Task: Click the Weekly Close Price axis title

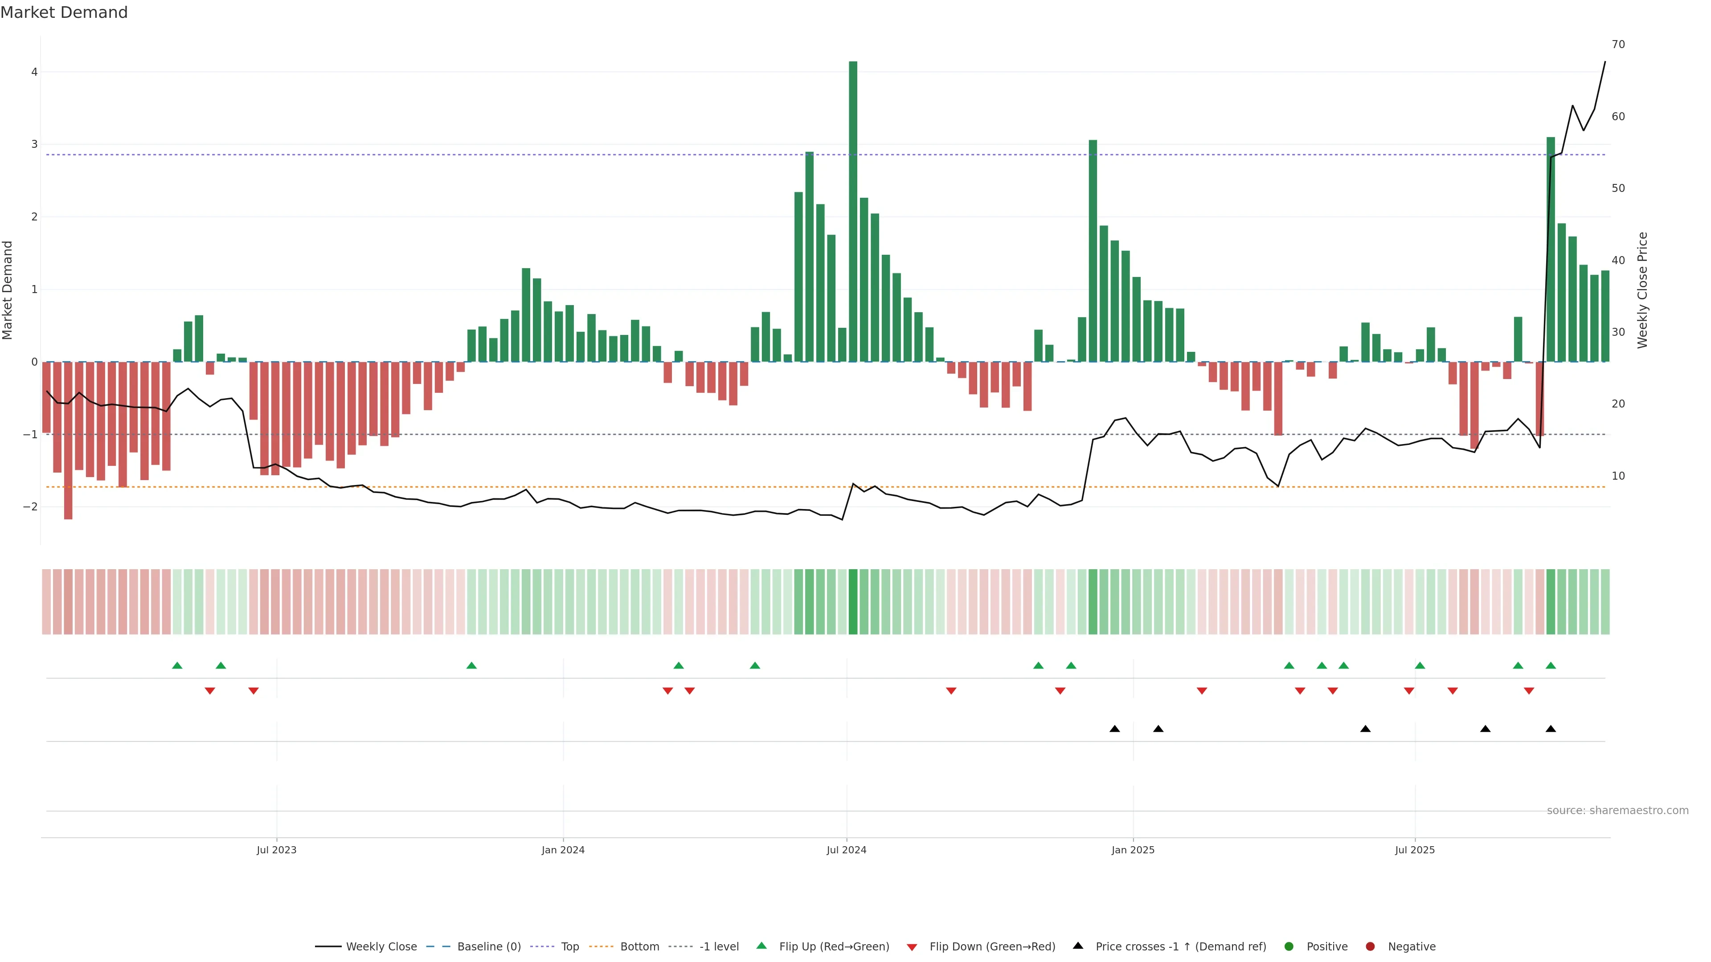Action: 1642,290
